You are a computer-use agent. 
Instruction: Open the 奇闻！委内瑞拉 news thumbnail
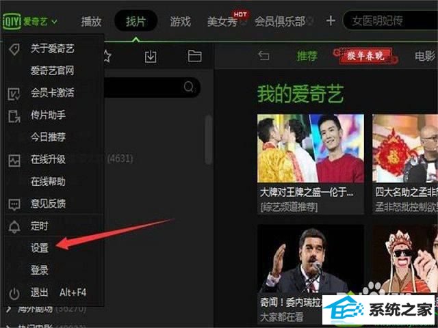[310, 258]
